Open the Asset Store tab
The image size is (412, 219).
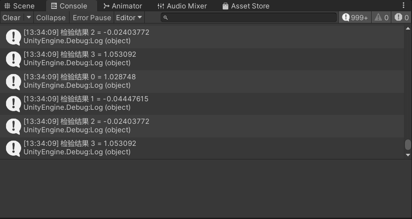[x=246, y=6]
